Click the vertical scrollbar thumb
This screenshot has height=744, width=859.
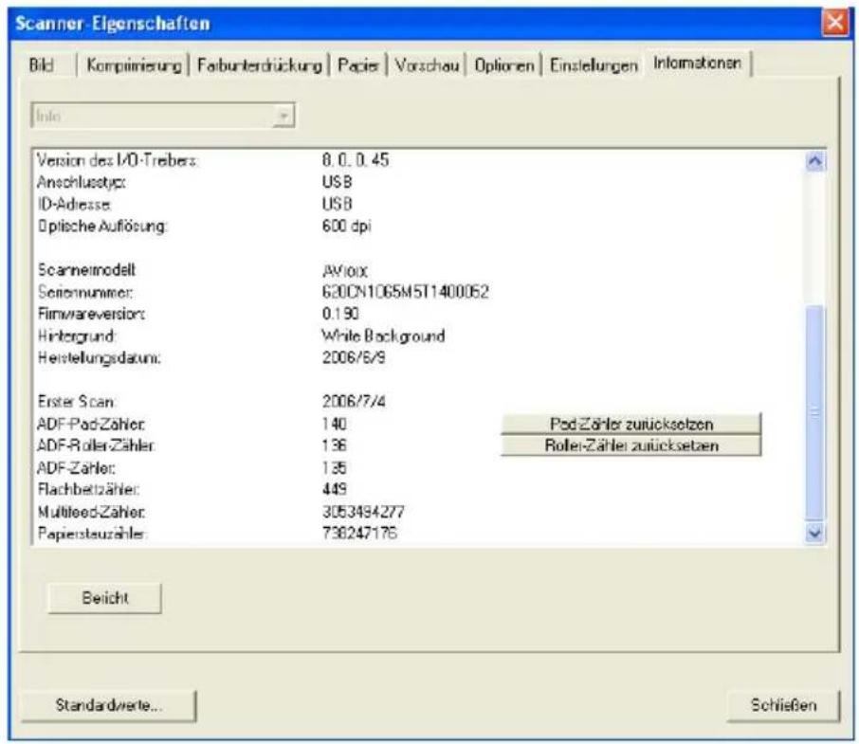[x=814, y=411]
